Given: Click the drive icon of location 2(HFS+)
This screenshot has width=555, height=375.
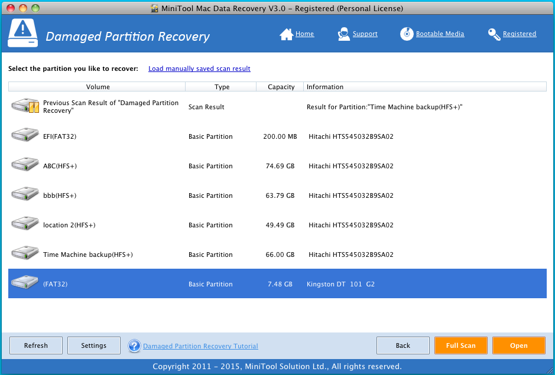Looking at the screenshot, I should (25, 224).
